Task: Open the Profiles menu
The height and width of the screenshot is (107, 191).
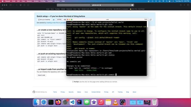Action: [43, 1]
